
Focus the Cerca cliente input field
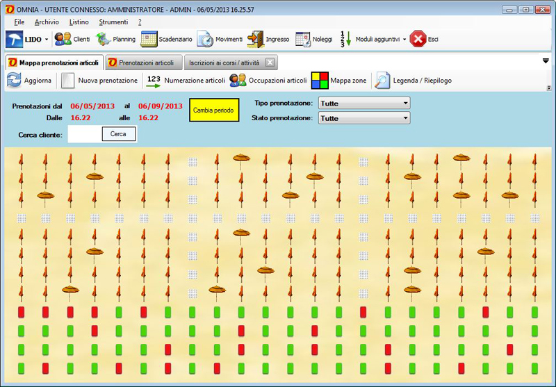click(85, 134)
